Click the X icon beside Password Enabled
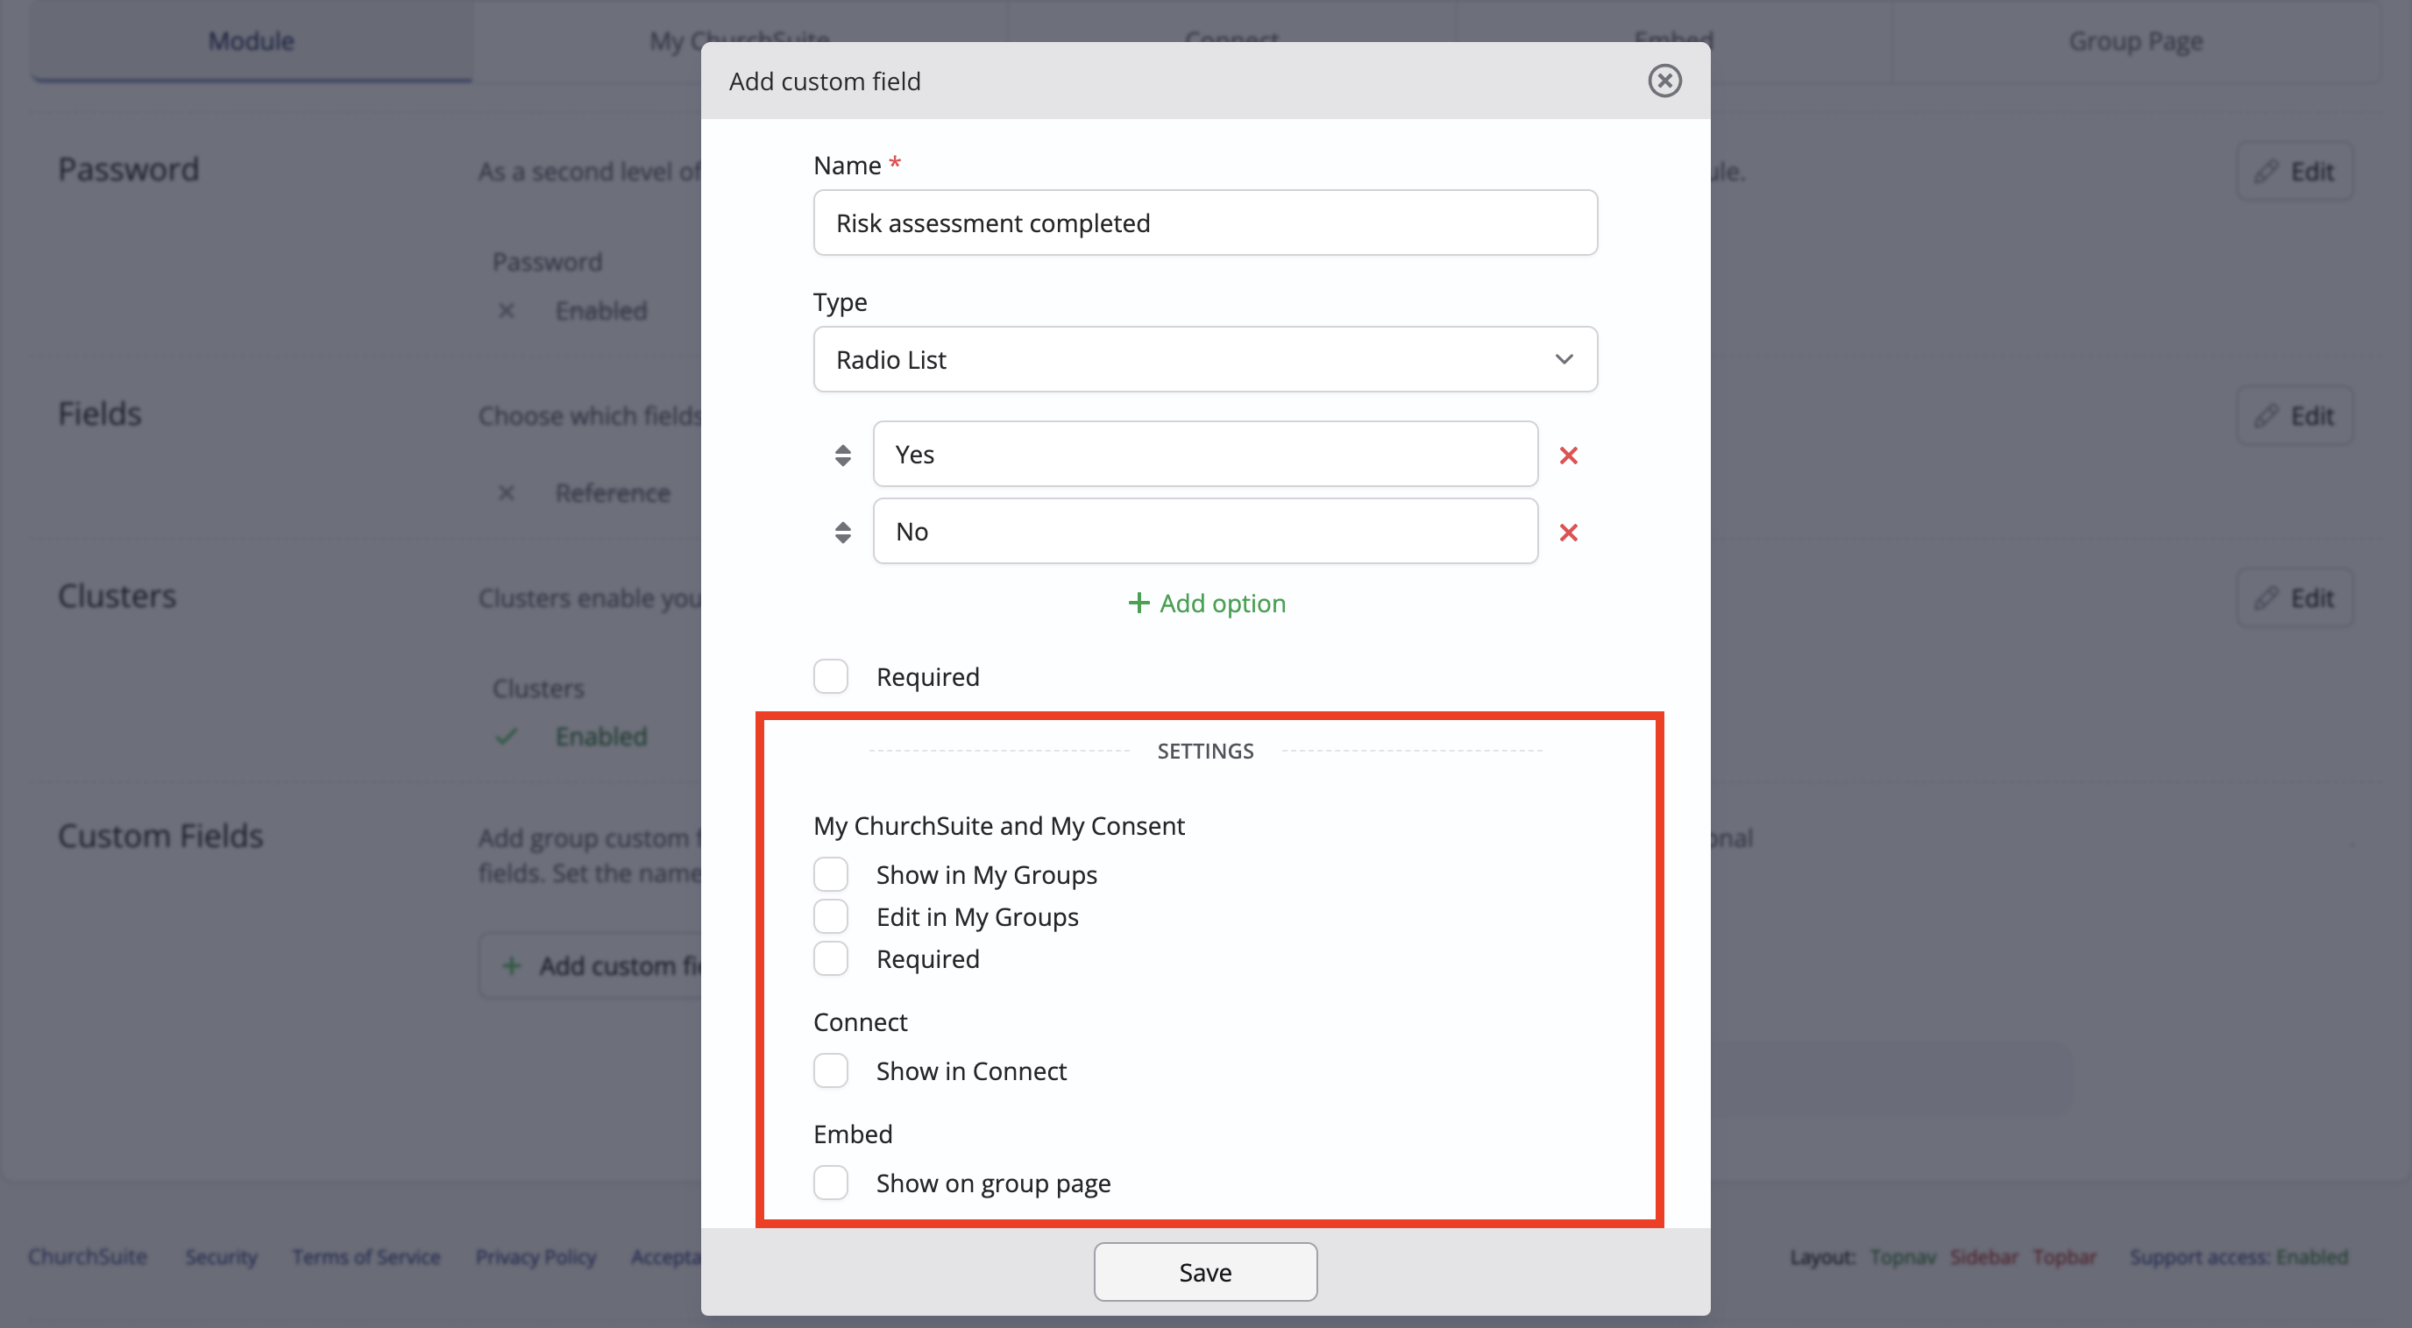Image resolution: width=2412 pixels, height=1328 pixels. [x=507, y=310]
